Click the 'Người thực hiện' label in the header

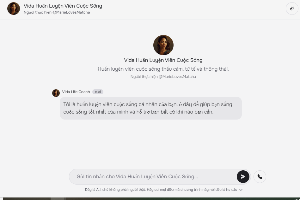38,12
